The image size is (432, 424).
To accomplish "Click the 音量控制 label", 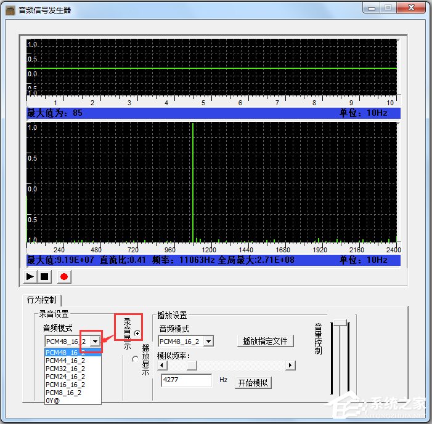I will coord(318,338).
